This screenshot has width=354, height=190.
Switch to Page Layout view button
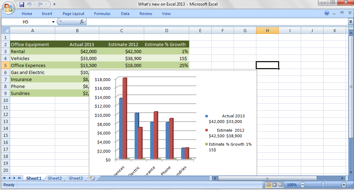point(275,185)
